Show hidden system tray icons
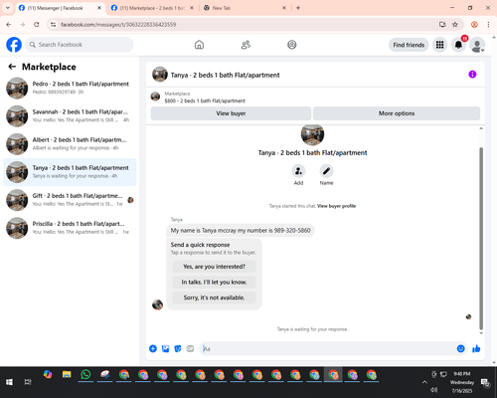Viewport: 497px width, 398px height. [x=424, y=382]
